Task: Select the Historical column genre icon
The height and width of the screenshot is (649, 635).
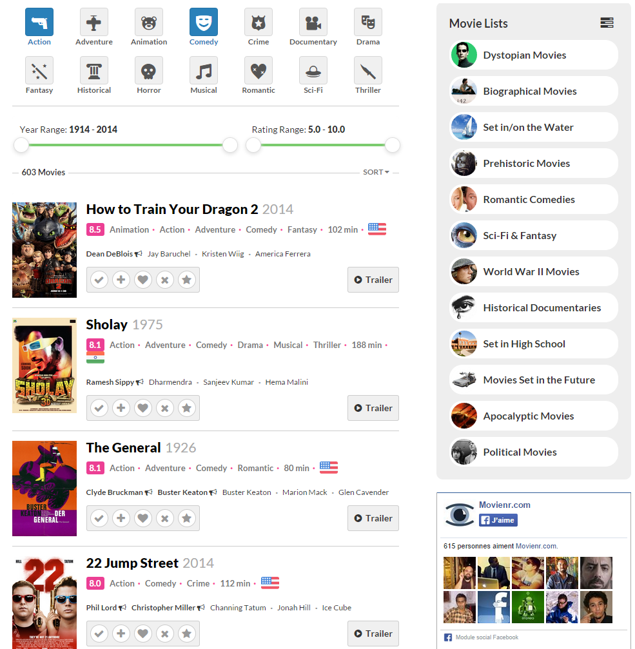Action: (x=93, y=71)
